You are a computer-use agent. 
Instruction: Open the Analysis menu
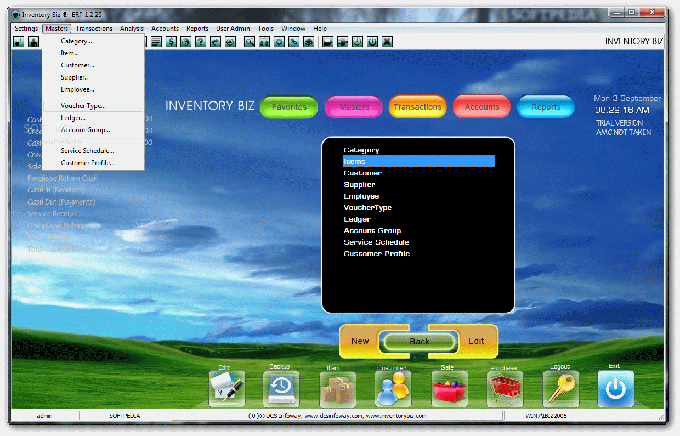point(132,29)
